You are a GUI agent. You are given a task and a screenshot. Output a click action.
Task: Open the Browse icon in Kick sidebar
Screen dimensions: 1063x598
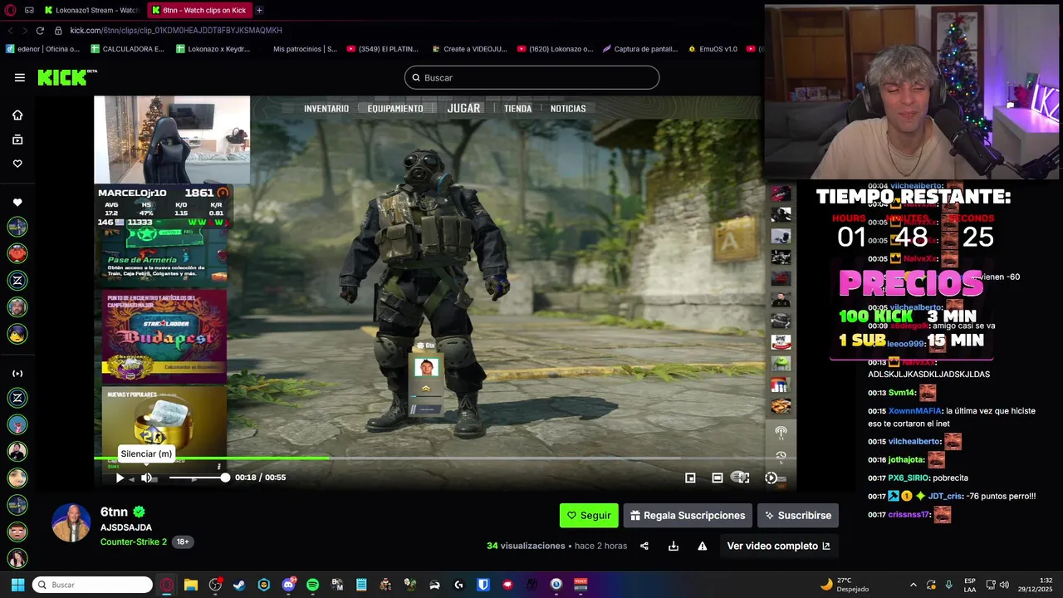click(x=17, y=140)
